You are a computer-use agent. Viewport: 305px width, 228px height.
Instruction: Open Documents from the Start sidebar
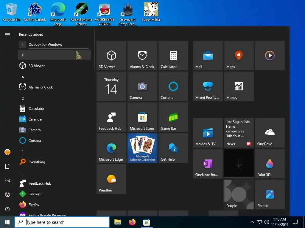(7, 166)
